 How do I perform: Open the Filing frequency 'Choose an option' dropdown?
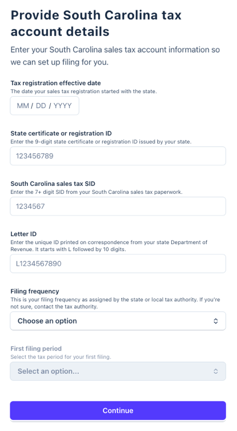(x=118, y=321)
